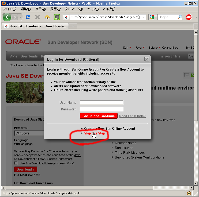Click the Firefox back arrow button
This screenshot has height=197, width=199.
coord(7,17)
